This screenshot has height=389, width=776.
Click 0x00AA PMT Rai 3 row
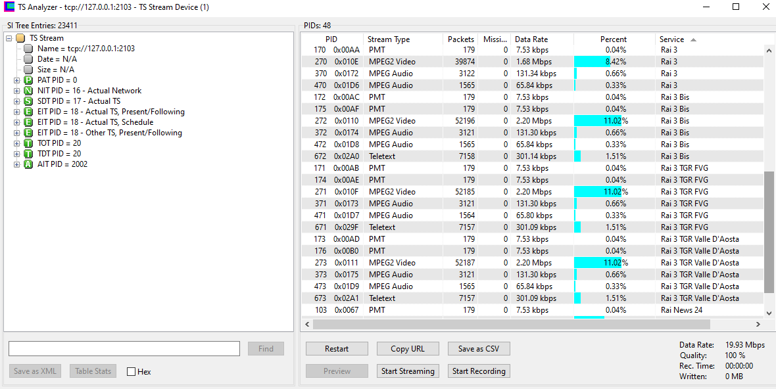coord(532,50)
